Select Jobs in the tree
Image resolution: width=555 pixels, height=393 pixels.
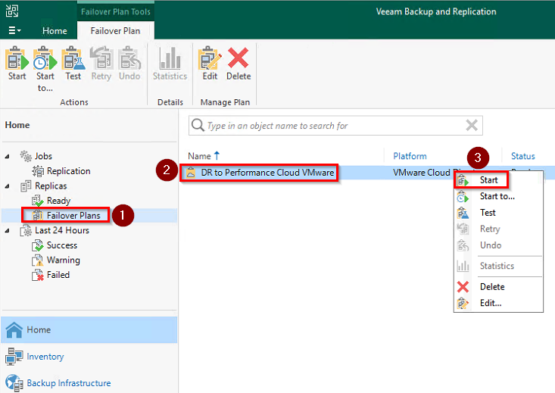pos(43,156)
